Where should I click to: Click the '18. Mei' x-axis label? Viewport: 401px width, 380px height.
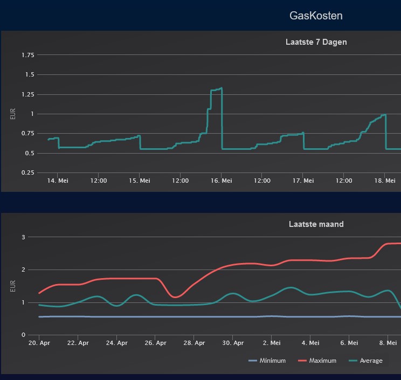pyautogui.click(x=385, y=181)
